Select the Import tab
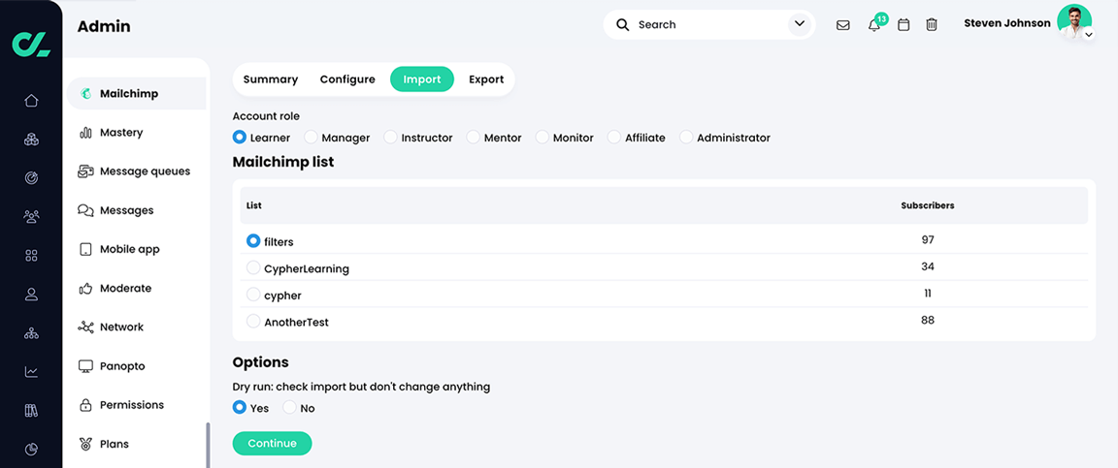 422,79
